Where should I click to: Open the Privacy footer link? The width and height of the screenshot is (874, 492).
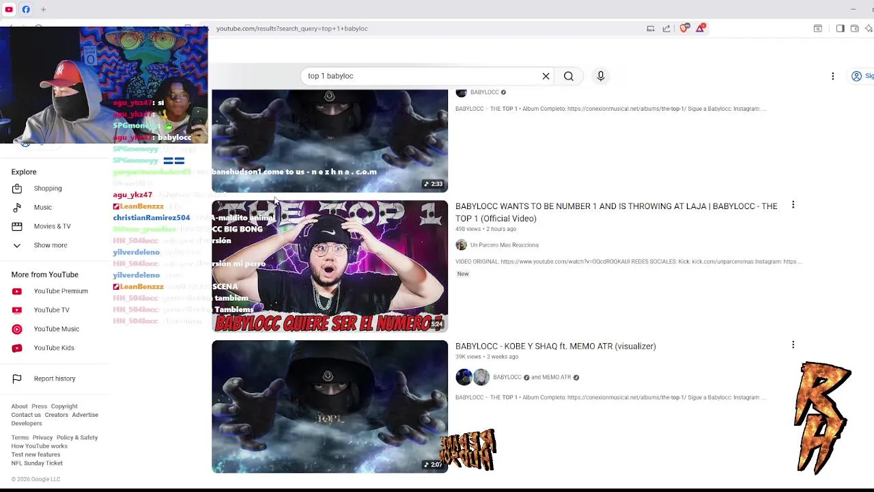click(x=42, y=438)
